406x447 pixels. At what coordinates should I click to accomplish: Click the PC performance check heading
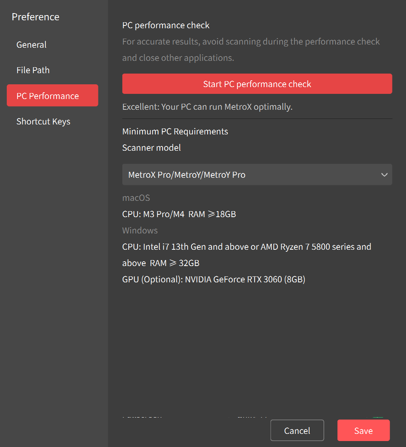click(166, 25)
